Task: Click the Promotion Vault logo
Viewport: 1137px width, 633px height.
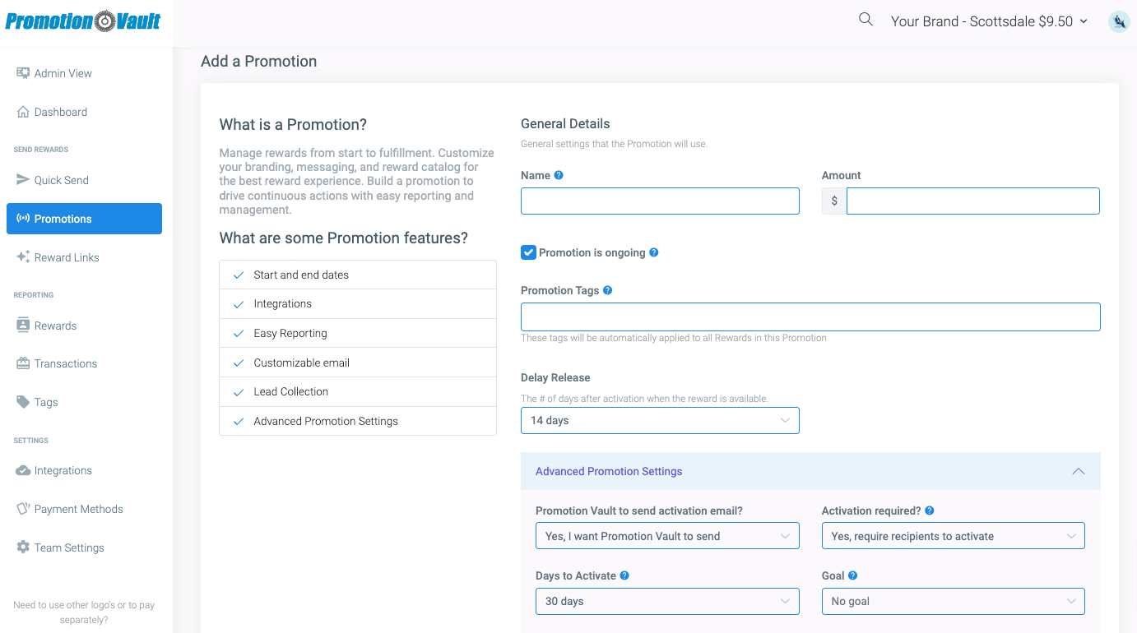Action: click(82, 21)
